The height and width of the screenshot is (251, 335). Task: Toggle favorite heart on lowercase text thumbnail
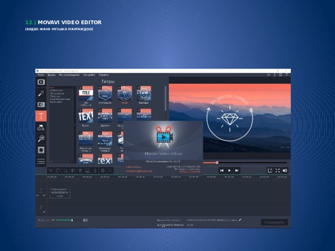(x=100, y=156)
